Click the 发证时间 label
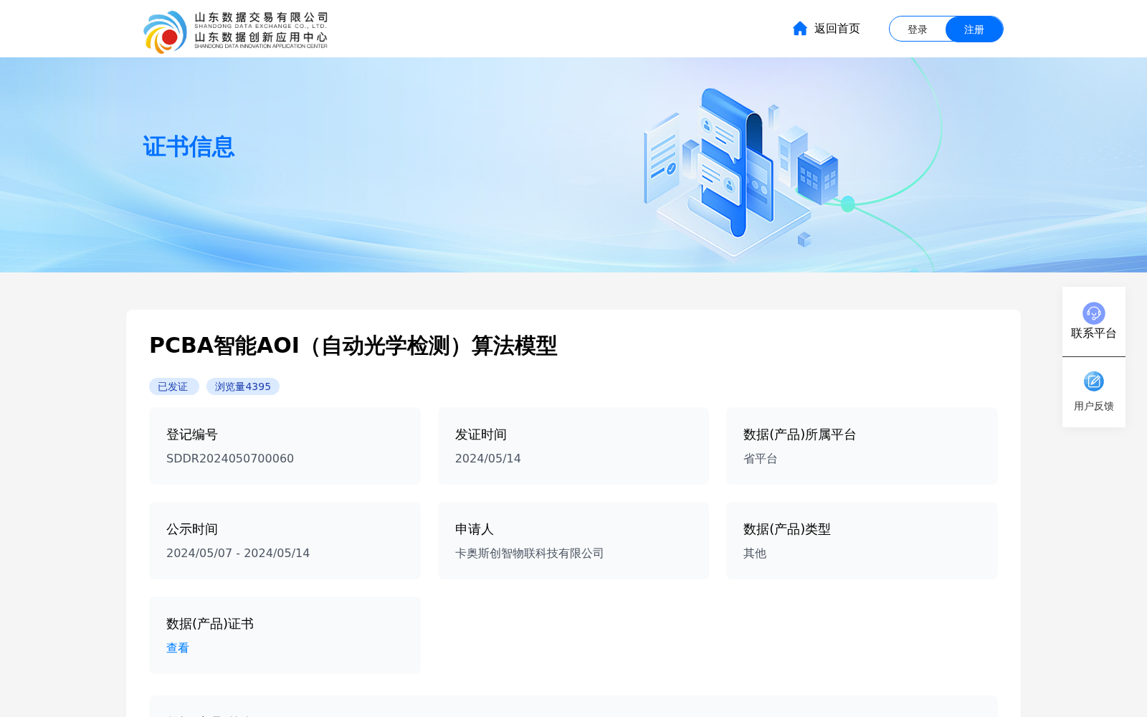The width and height of the screenshot is (1147, 717). pyautogui.click(x=481, y=435)
